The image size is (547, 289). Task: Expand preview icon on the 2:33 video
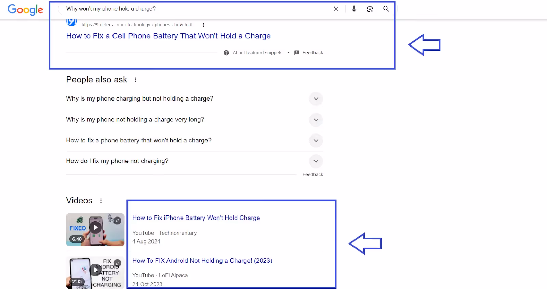[x=118, y=263]
